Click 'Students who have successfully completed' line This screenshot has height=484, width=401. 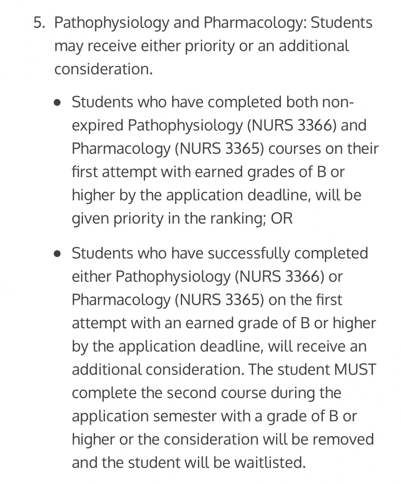[x=220, y=254]
